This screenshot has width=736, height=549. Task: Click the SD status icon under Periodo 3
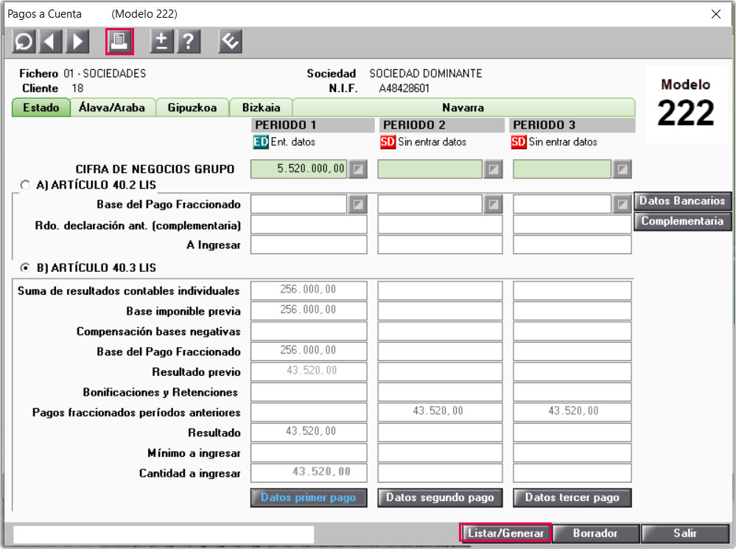[x=518, y=141]
